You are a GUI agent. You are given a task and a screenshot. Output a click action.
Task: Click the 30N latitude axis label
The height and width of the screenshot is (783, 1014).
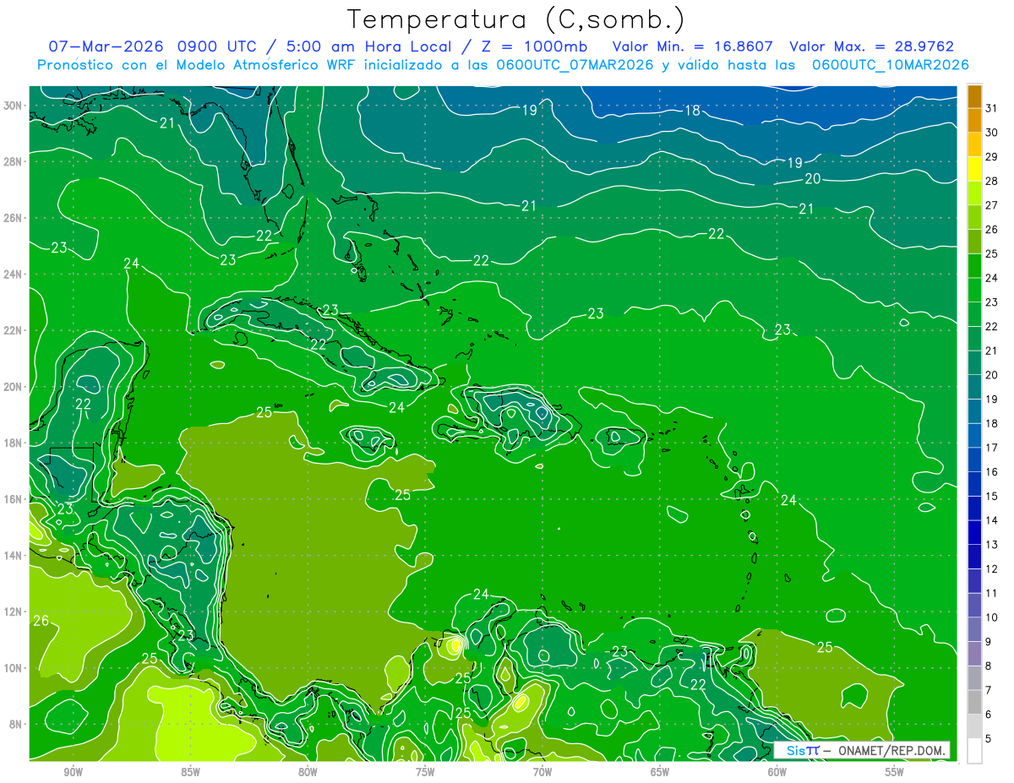tap(14, 106)
